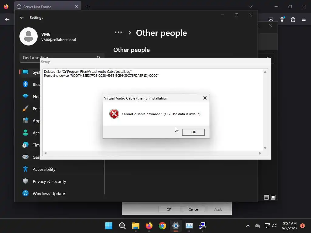The width and height of the screenshot is (311, 233).
Task: Click the Firefox back arrow
Action: click(x=7, y=20)
